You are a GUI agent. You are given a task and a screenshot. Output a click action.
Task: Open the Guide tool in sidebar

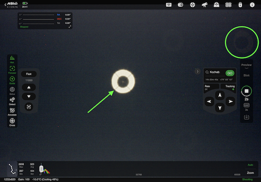[x=12, y=80]
